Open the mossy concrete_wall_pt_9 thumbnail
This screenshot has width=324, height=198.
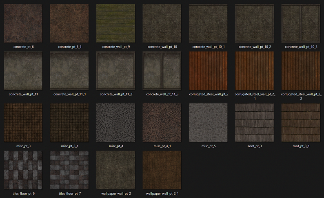point(115,23)
